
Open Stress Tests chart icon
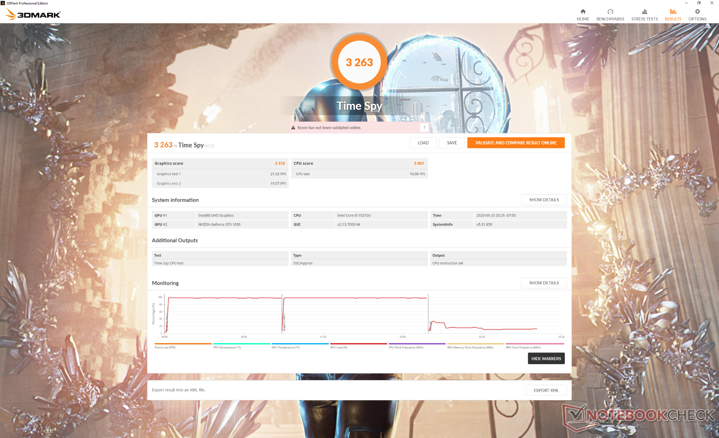click(644, 12)
